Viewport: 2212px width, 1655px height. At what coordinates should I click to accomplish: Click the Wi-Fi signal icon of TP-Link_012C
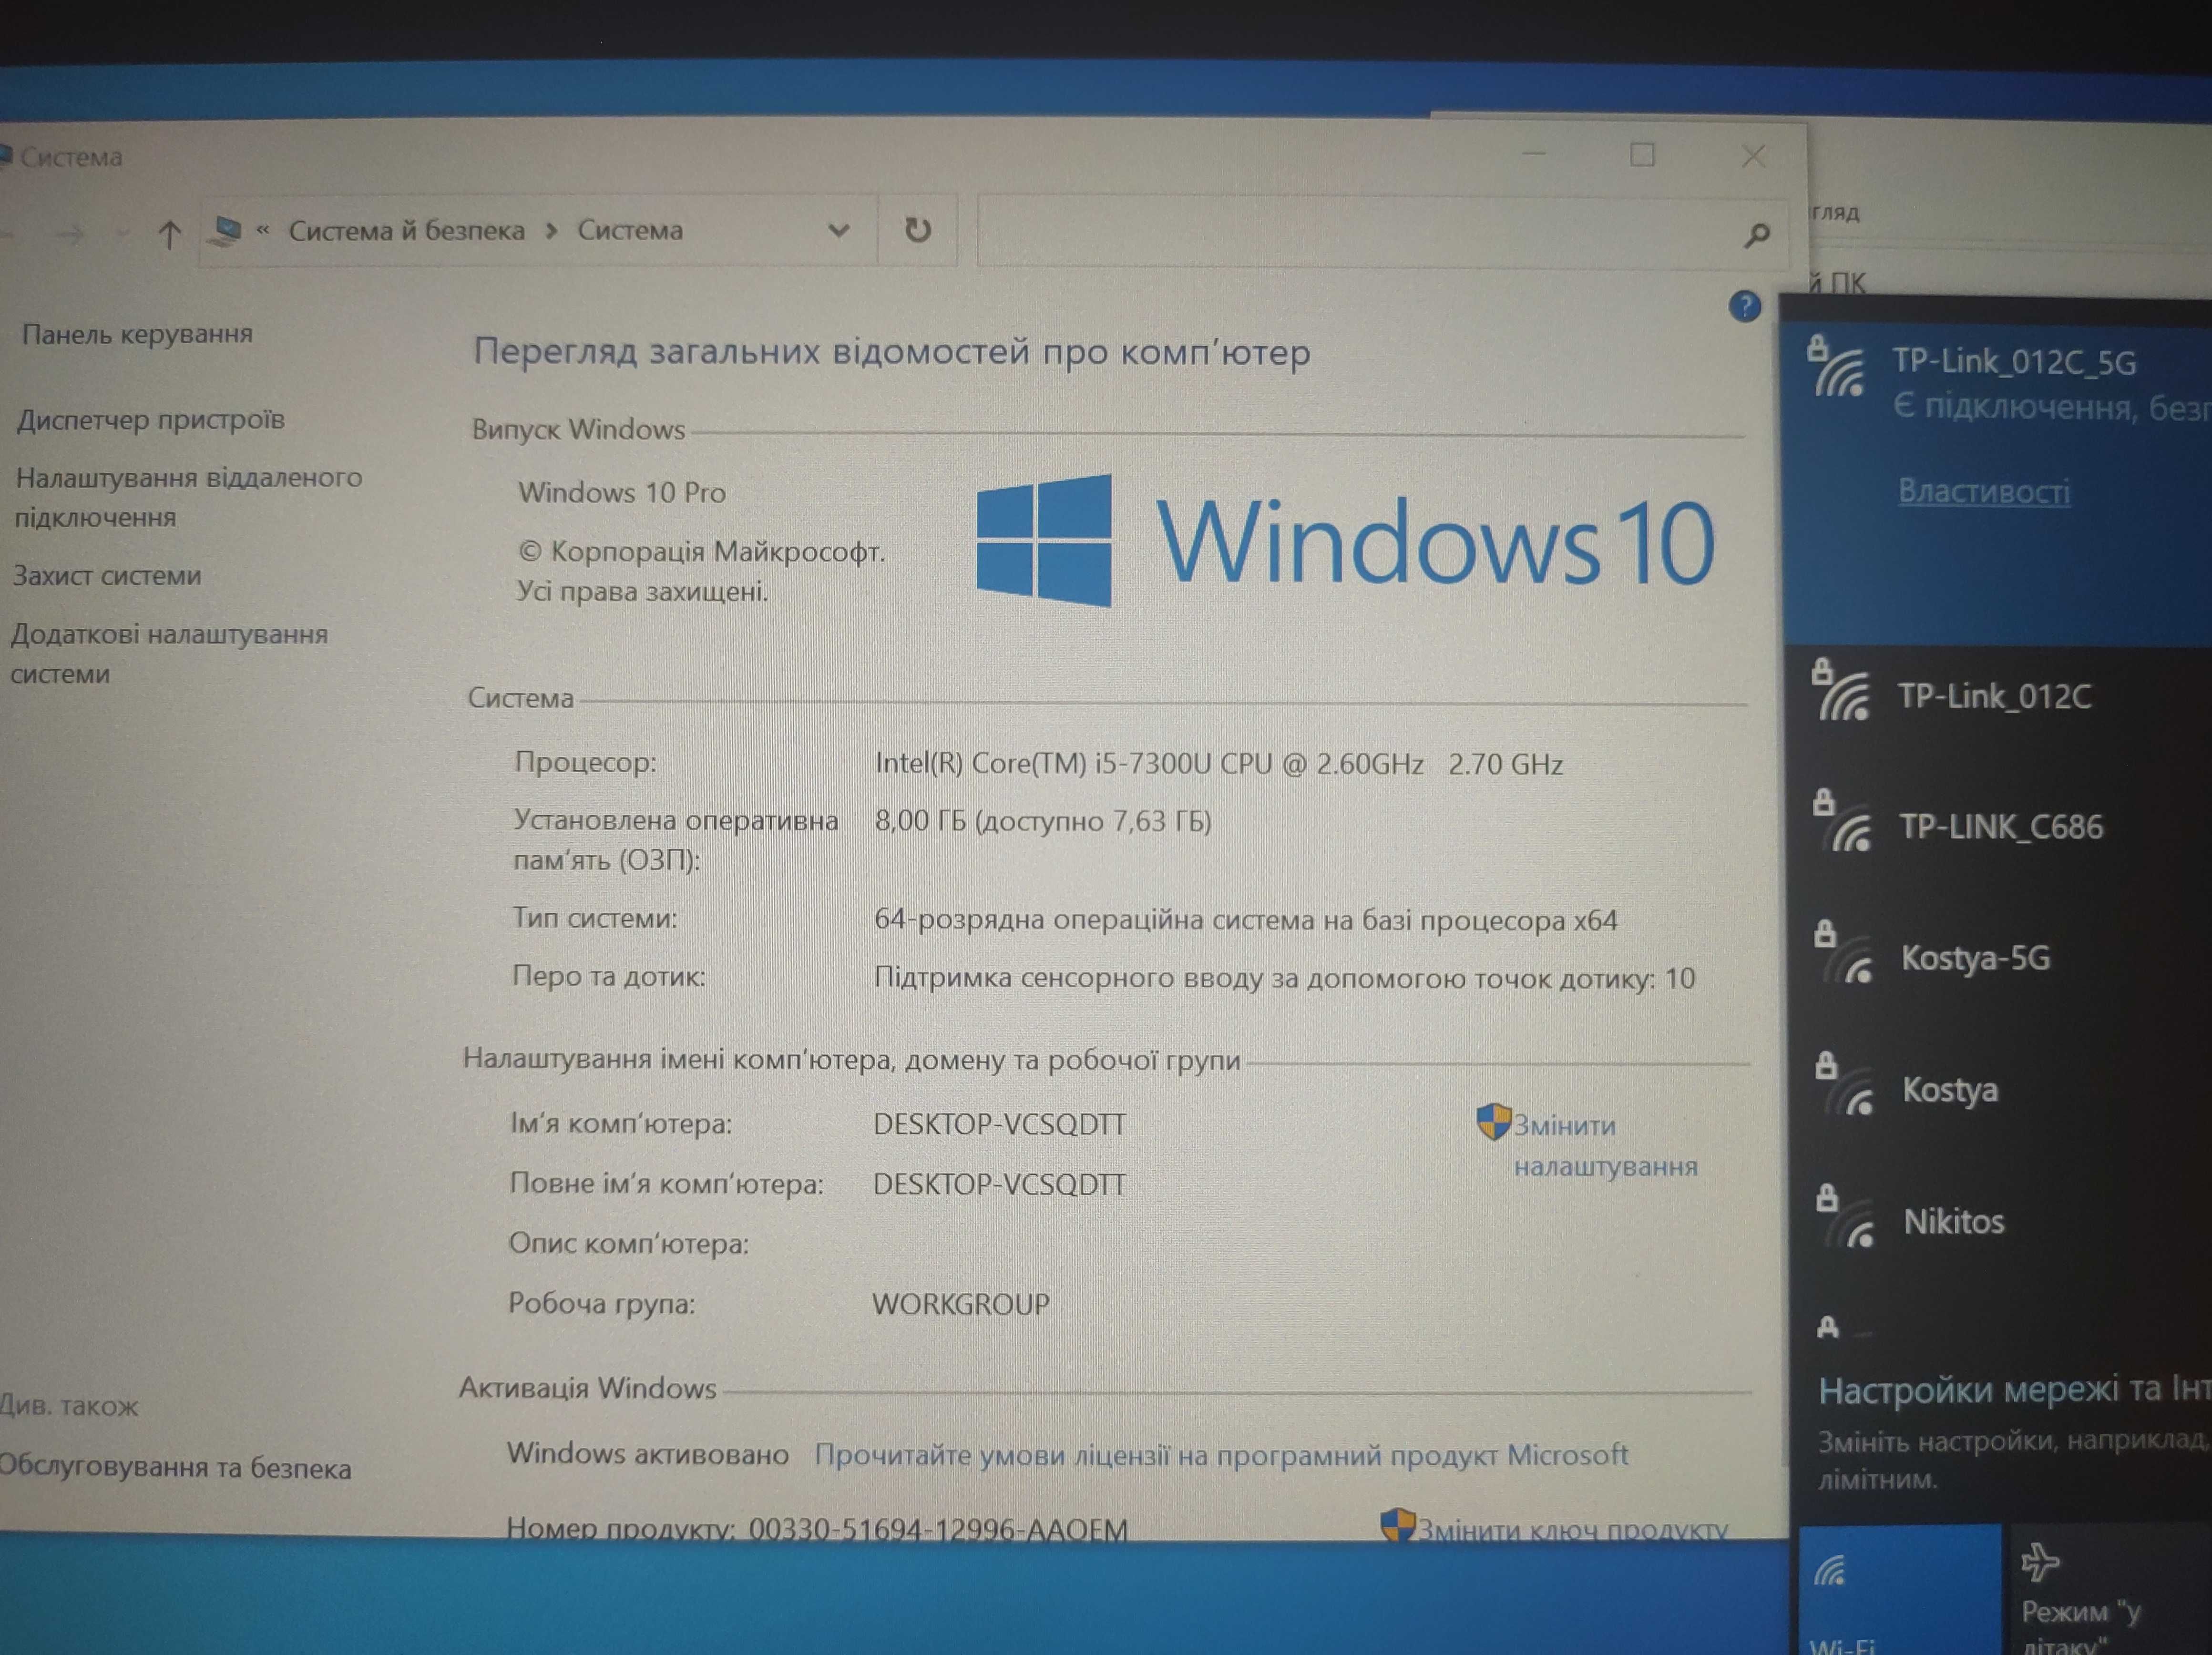(1842, 690)
